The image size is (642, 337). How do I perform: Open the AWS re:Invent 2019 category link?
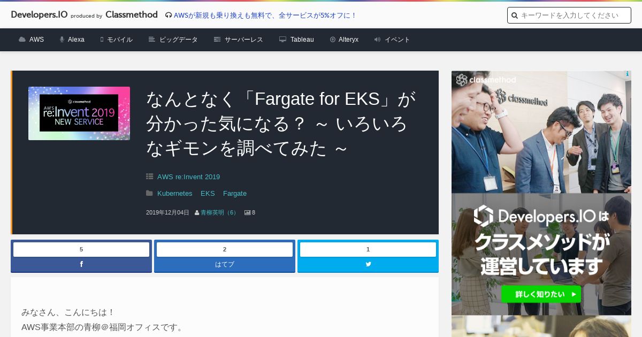[188, 177]
